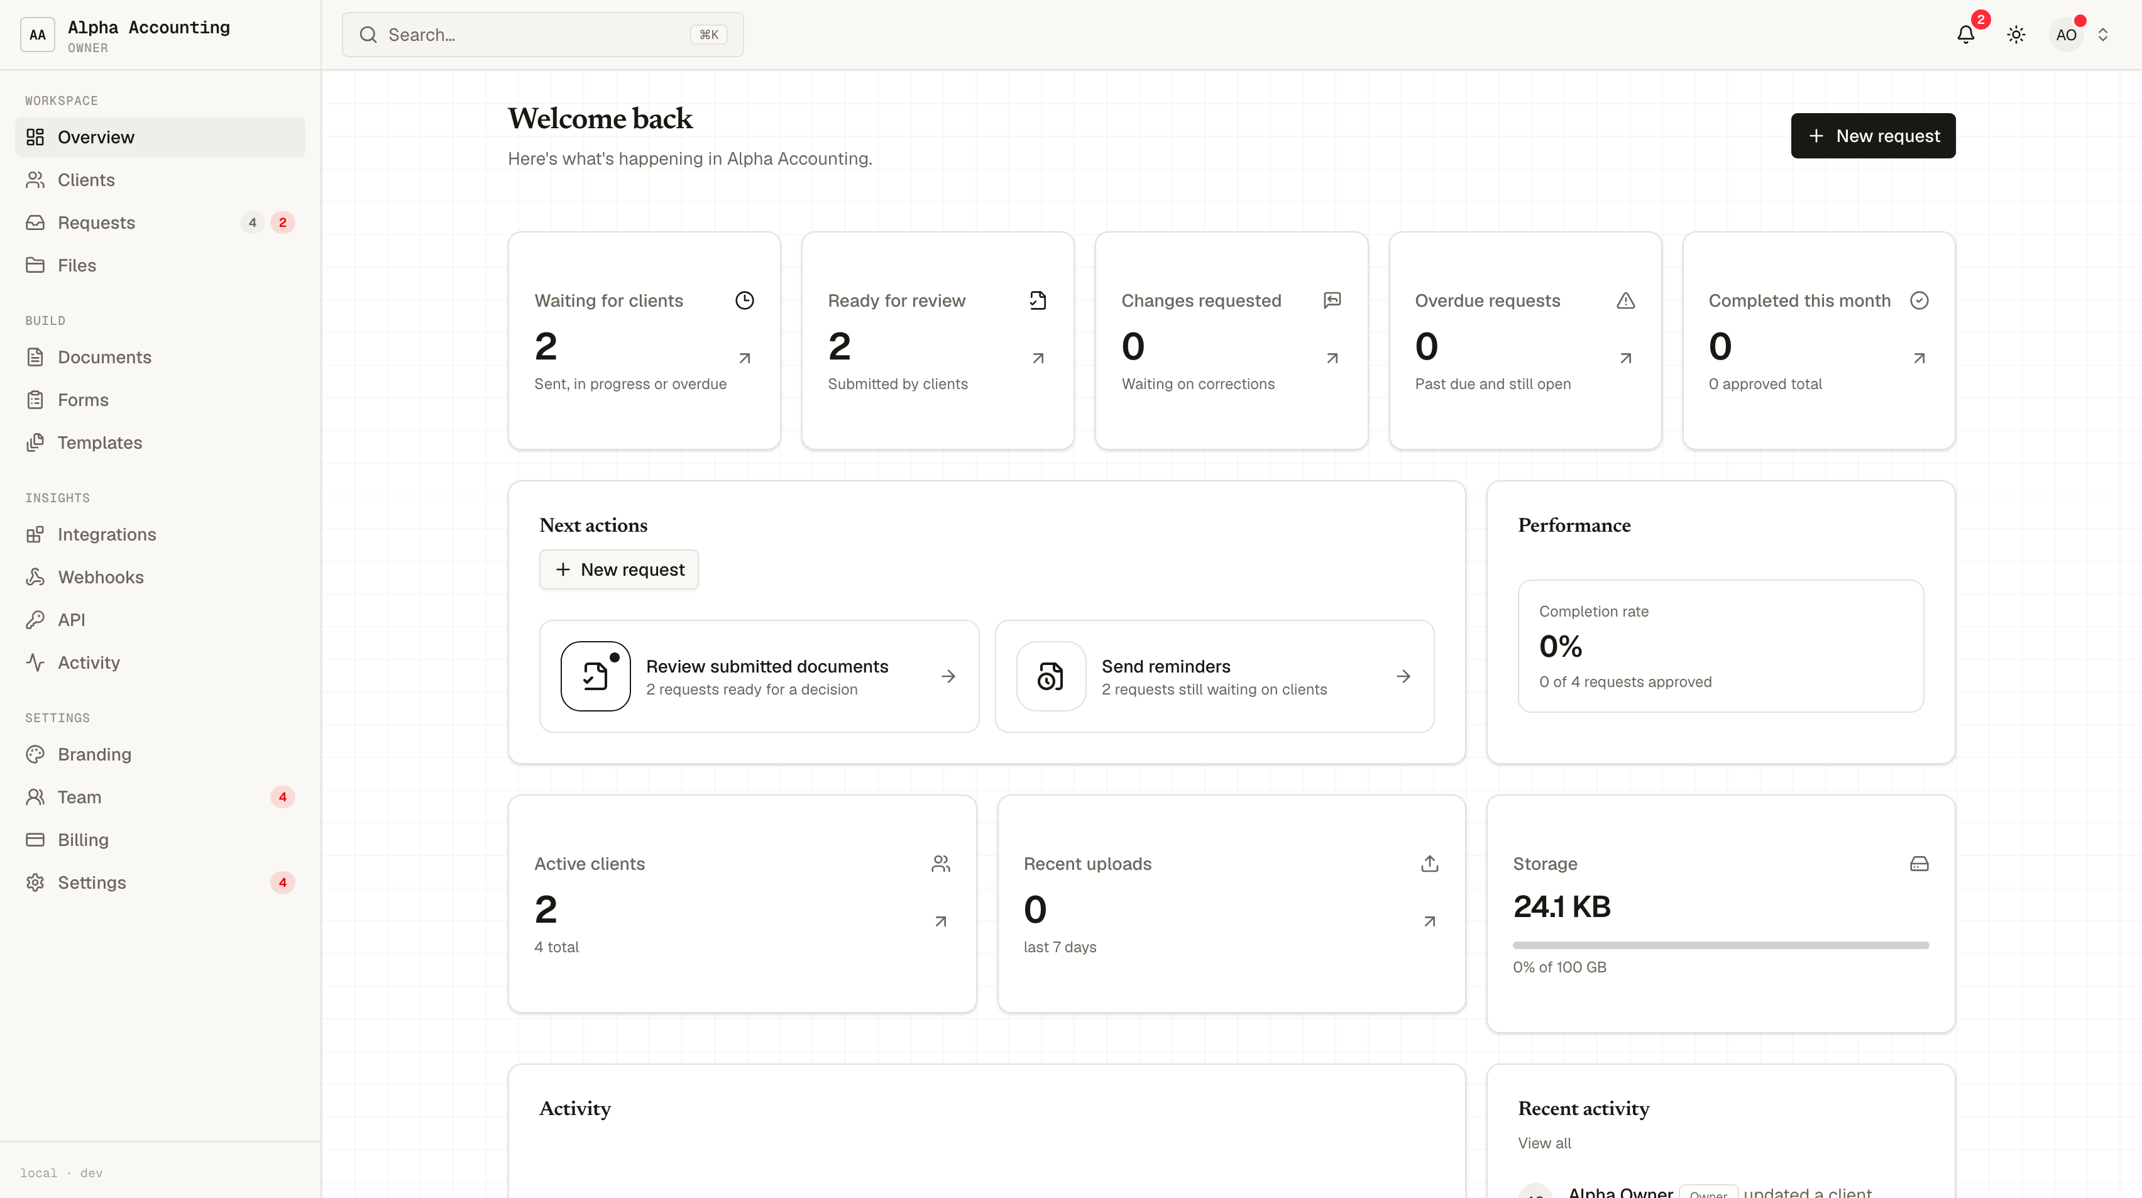Click the document icon on Ready for review

coord(1038,300)
